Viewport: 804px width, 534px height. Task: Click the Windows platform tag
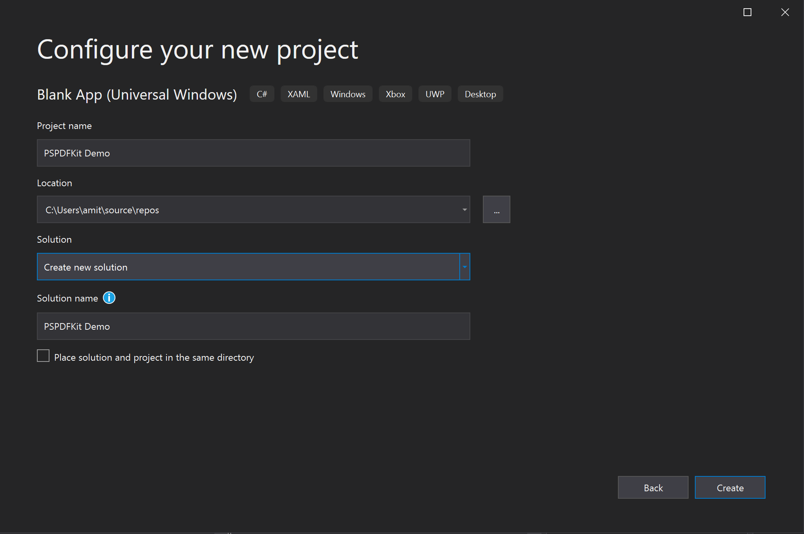click(348, 94)
